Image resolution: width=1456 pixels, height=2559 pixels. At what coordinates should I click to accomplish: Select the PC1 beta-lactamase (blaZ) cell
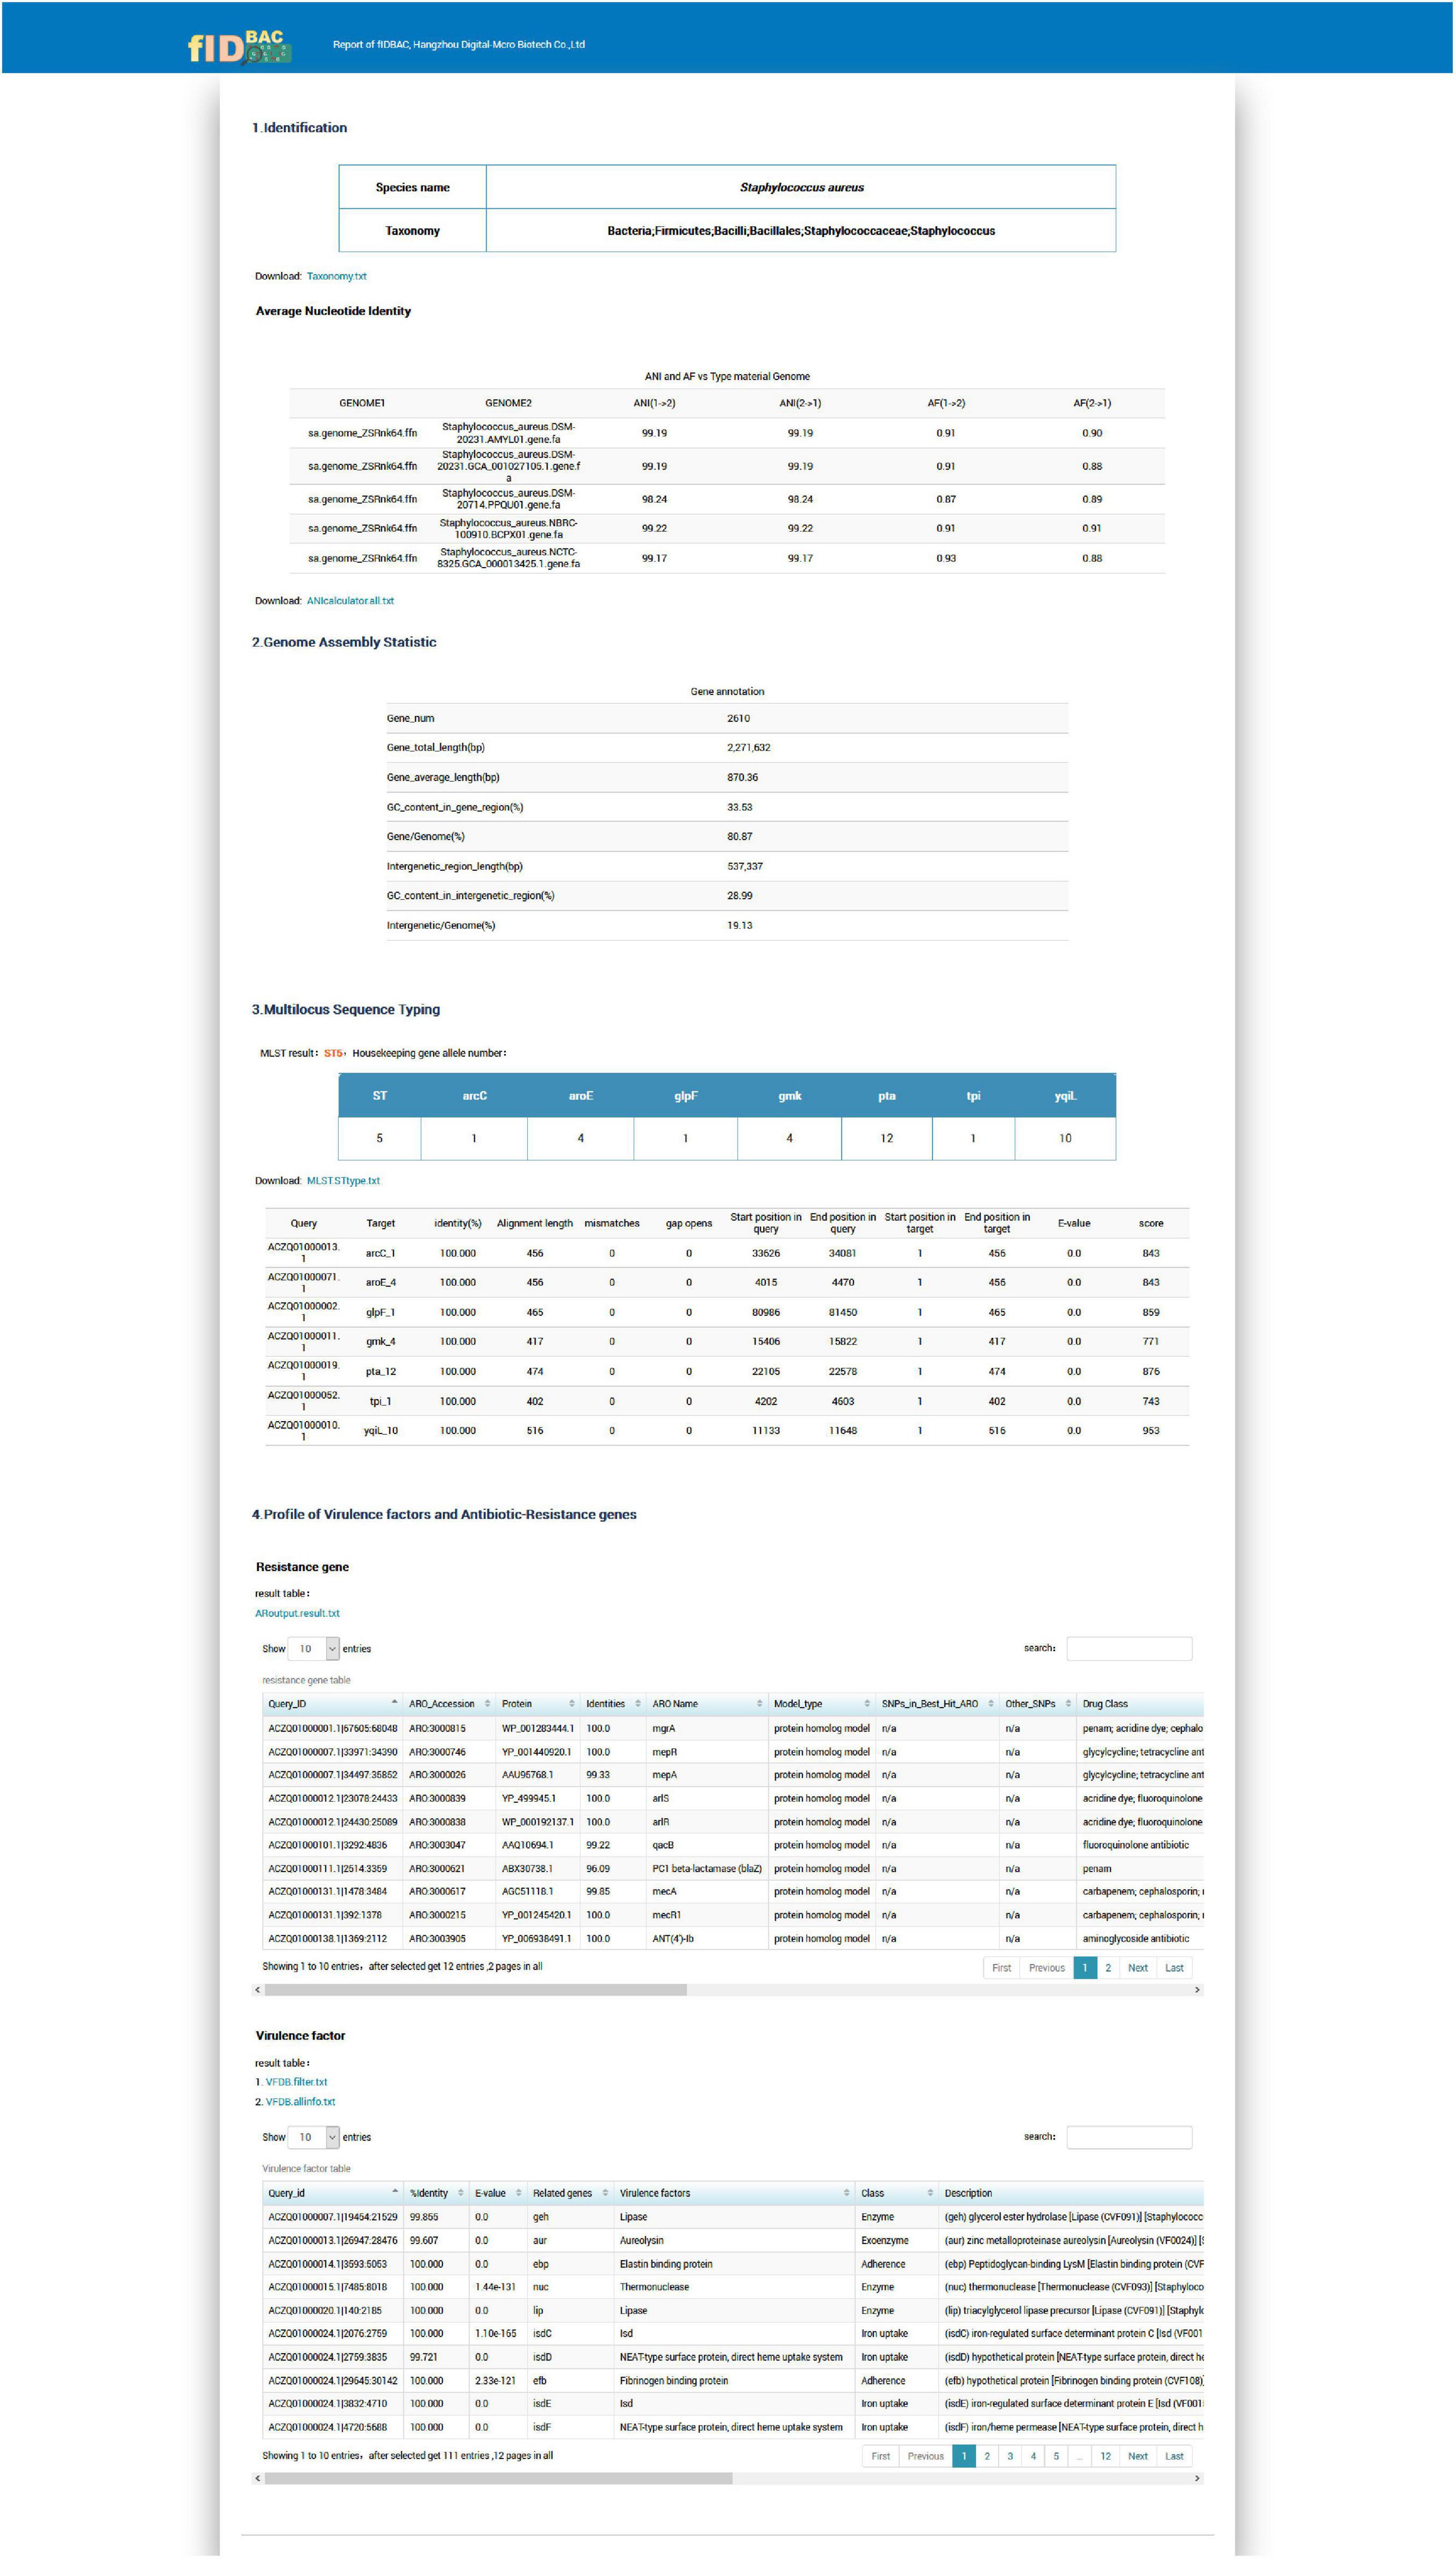[x=707, y=1868]
